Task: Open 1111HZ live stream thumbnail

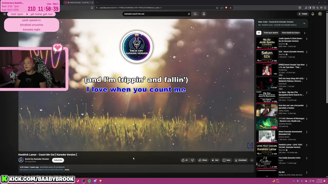Action: tap(267, 123)
